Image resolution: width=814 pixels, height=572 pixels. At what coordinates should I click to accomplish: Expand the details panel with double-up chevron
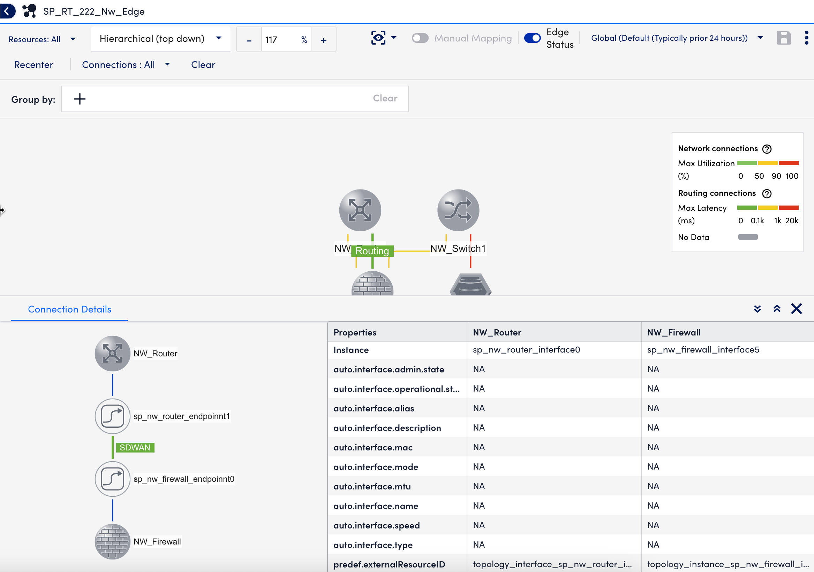point(777,309)
